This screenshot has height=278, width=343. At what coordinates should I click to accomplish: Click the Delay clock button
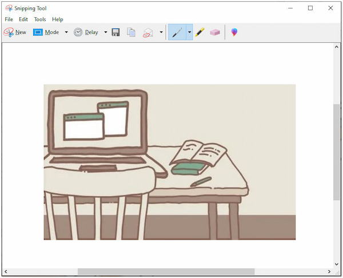point(86,33)
